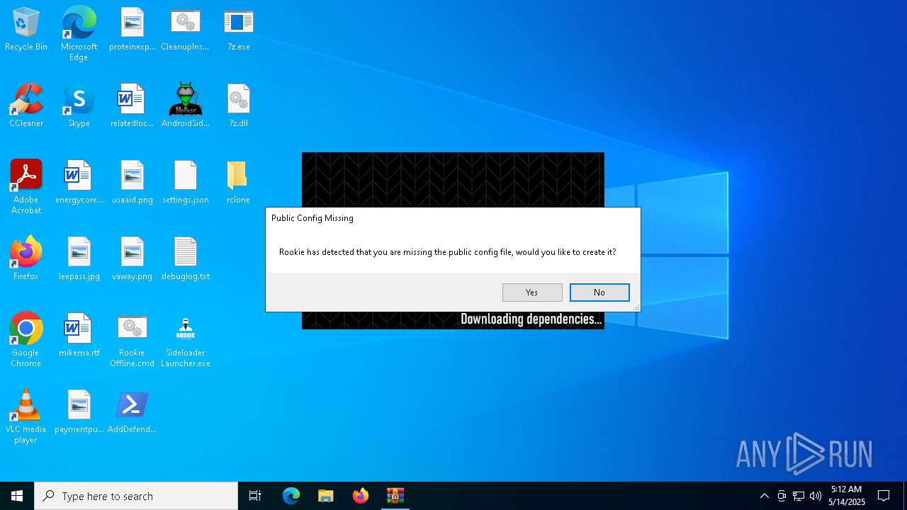This screenshot has height=510, width=907.
Task: Select the Microsoft Edge desktop shortcut
Action: point(79,34)
